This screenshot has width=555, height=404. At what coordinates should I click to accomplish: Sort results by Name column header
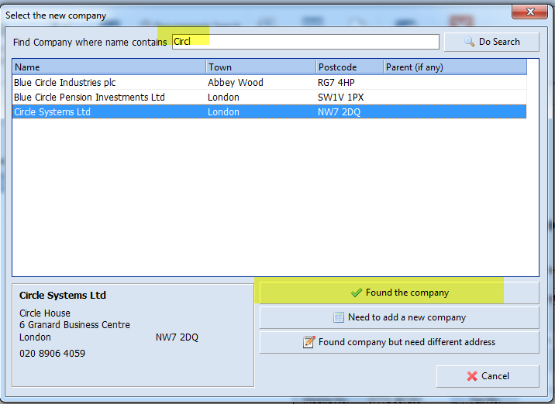(x=109, y=67)
